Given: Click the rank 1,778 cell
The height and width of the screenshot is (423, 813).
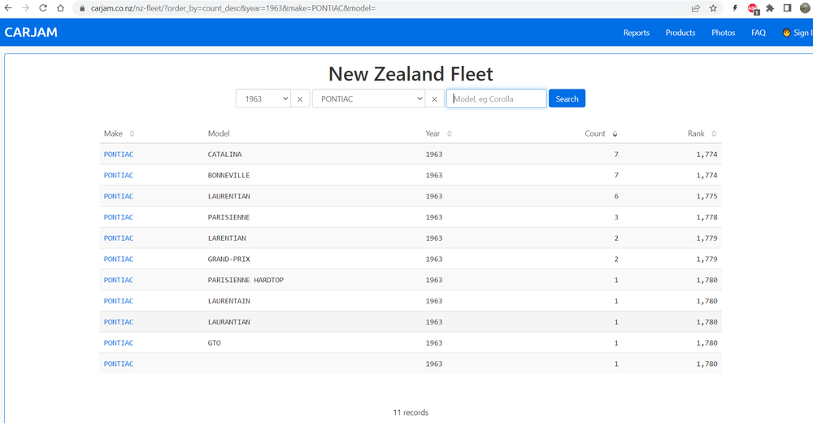Looking at the screenshot, I should [706, 217].
